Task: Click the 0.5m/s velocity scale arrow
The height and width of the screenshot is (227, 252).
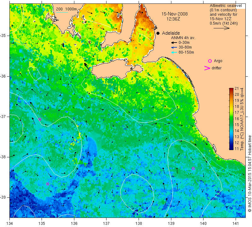Action: (x=221, y=28)
